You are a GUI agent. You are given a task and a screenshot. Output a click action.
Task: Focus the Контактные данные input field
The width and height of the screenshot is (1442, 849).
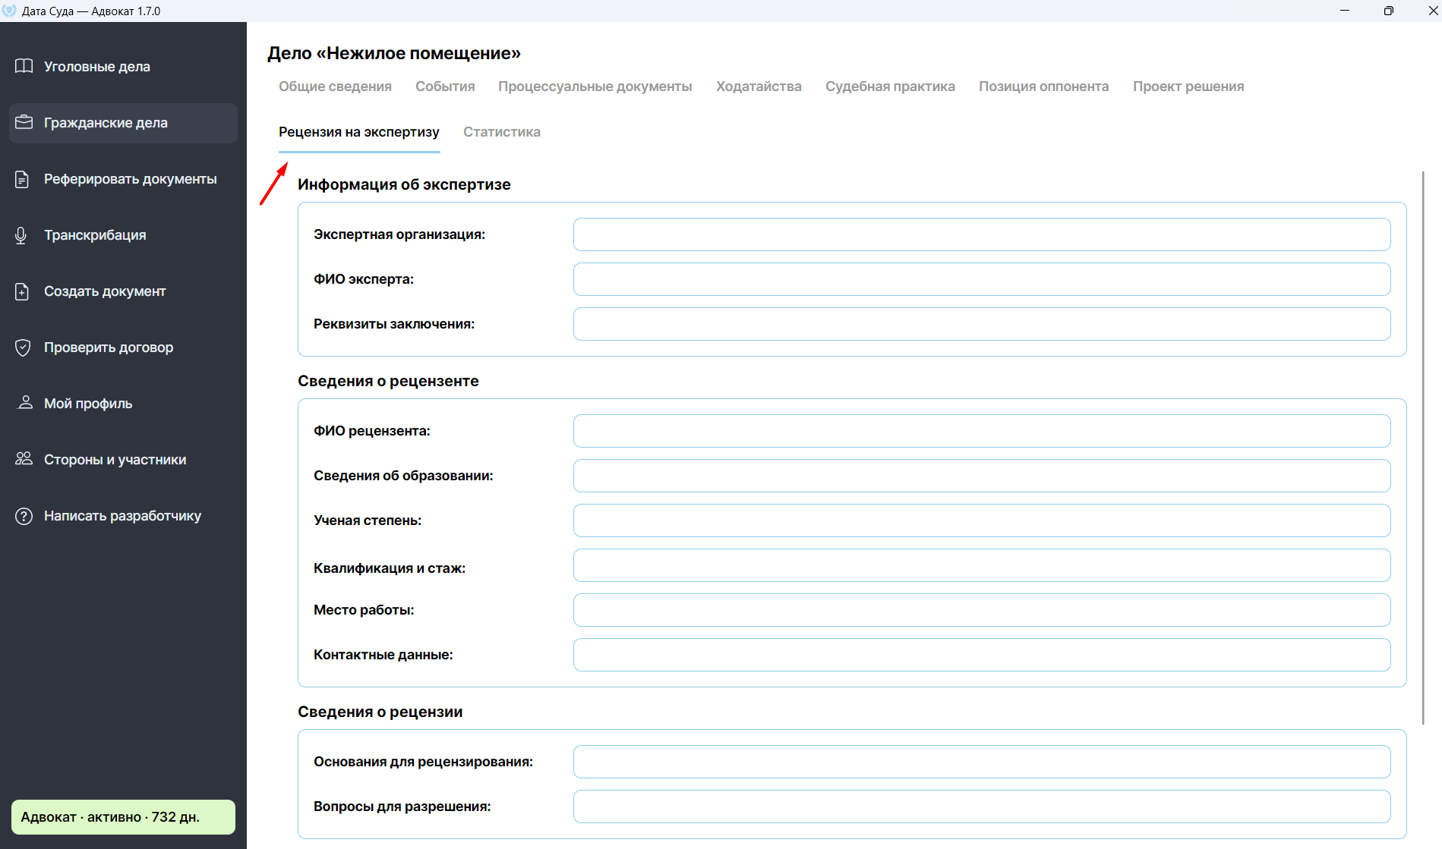[x=982, y=655]
